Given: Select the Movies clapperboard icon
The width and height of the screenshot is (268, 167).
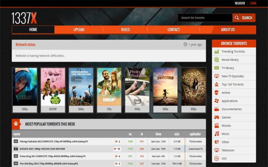Looking at the screenshot, I should pyautogui.click(x=217, y=126).
